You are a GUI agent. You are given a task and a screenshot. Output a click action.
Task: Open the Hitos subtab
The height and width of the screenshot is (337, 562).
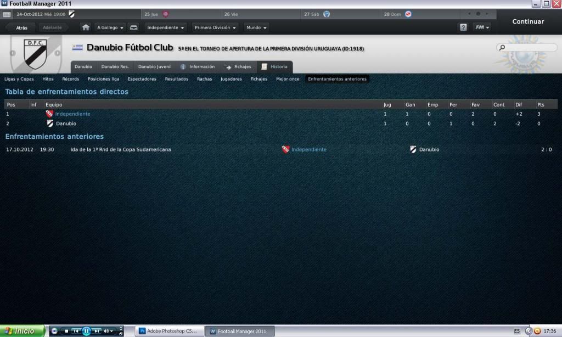tap(48, 79)
